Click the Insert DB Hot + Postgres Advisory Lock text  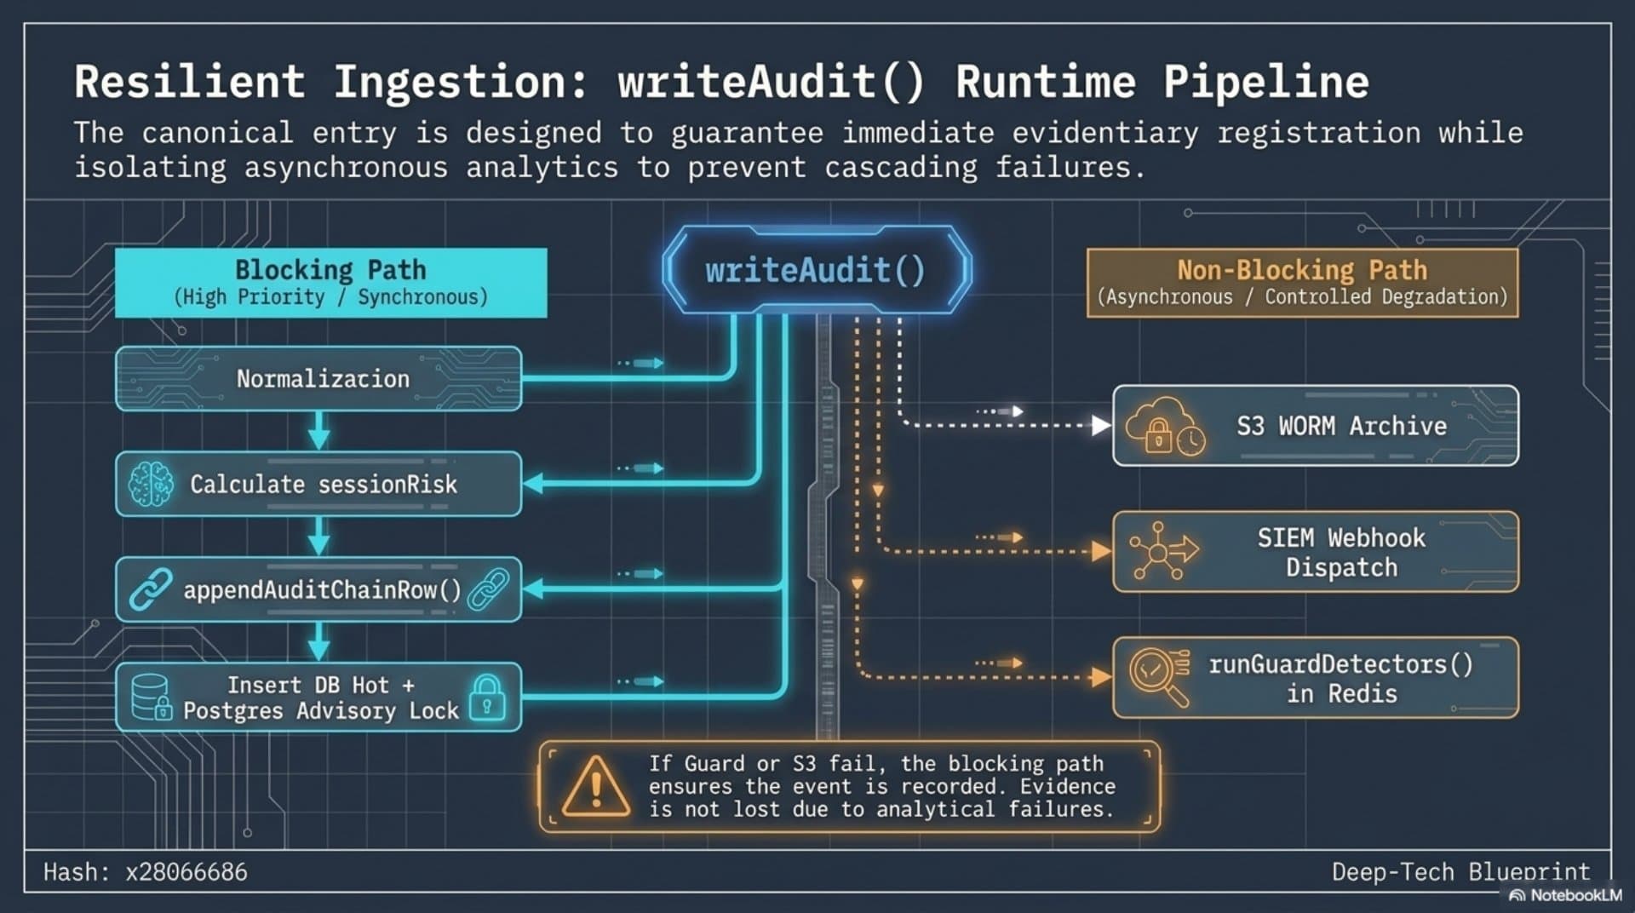pos(321,698)
